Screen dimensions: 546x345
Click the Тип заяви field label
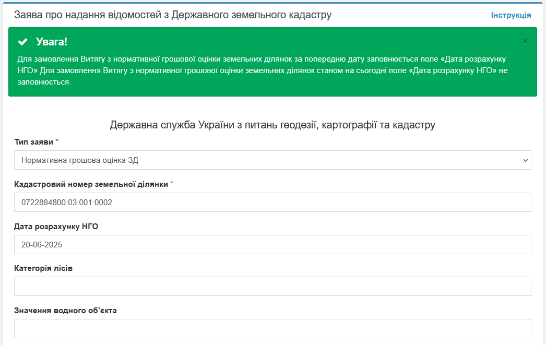point(33,142)
